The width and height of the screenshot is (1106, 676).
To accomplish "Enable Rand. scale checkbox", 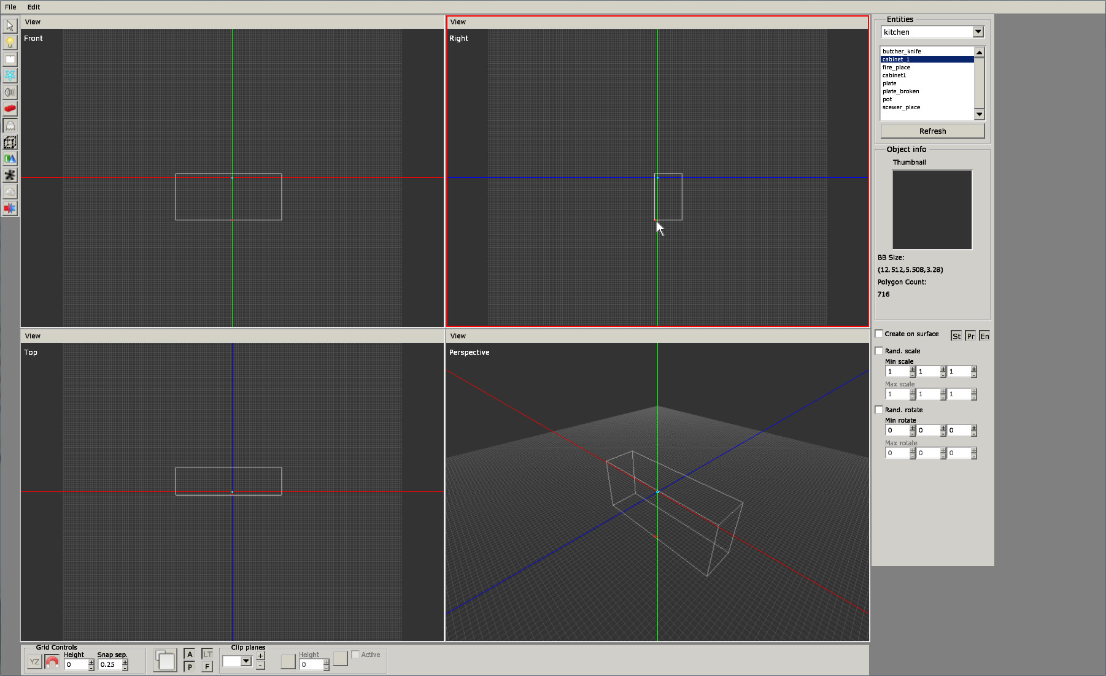I will tap(879, 351).
